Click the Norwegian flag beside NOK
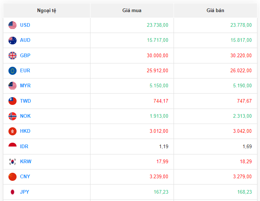Viewport: 260px width, 201px height. point(13,116)
